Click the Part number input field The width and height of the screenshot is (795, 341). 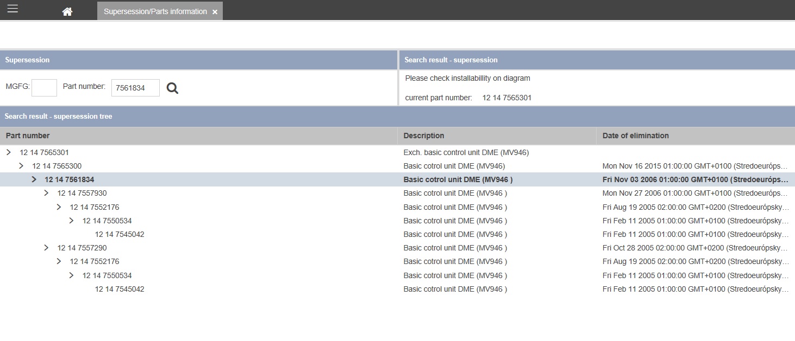tap(135, 88)
